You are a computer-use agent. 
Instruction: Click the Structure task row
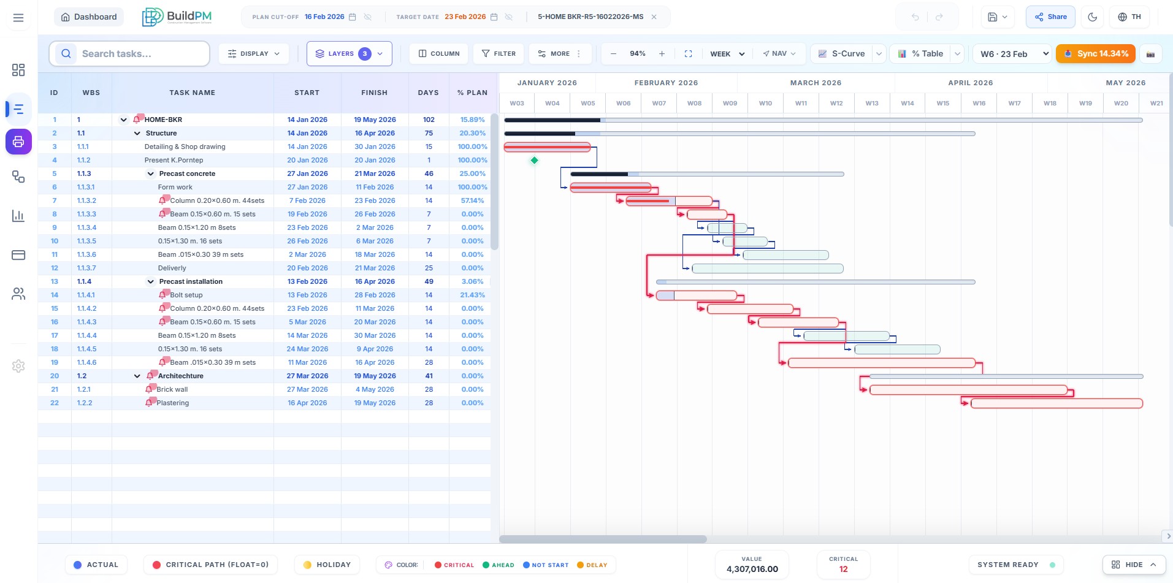click(x=264, y=133)
